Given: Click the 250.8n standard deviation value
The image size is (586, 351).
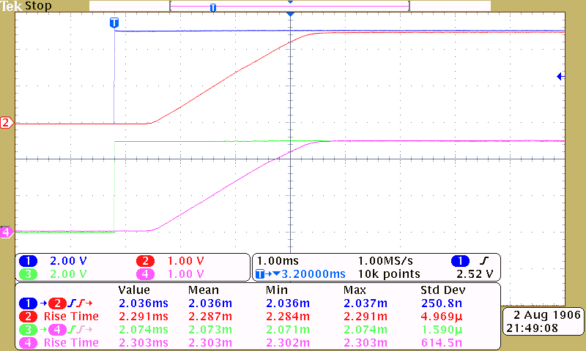Looking at the screenshot, I should click(x=442, y=303).
